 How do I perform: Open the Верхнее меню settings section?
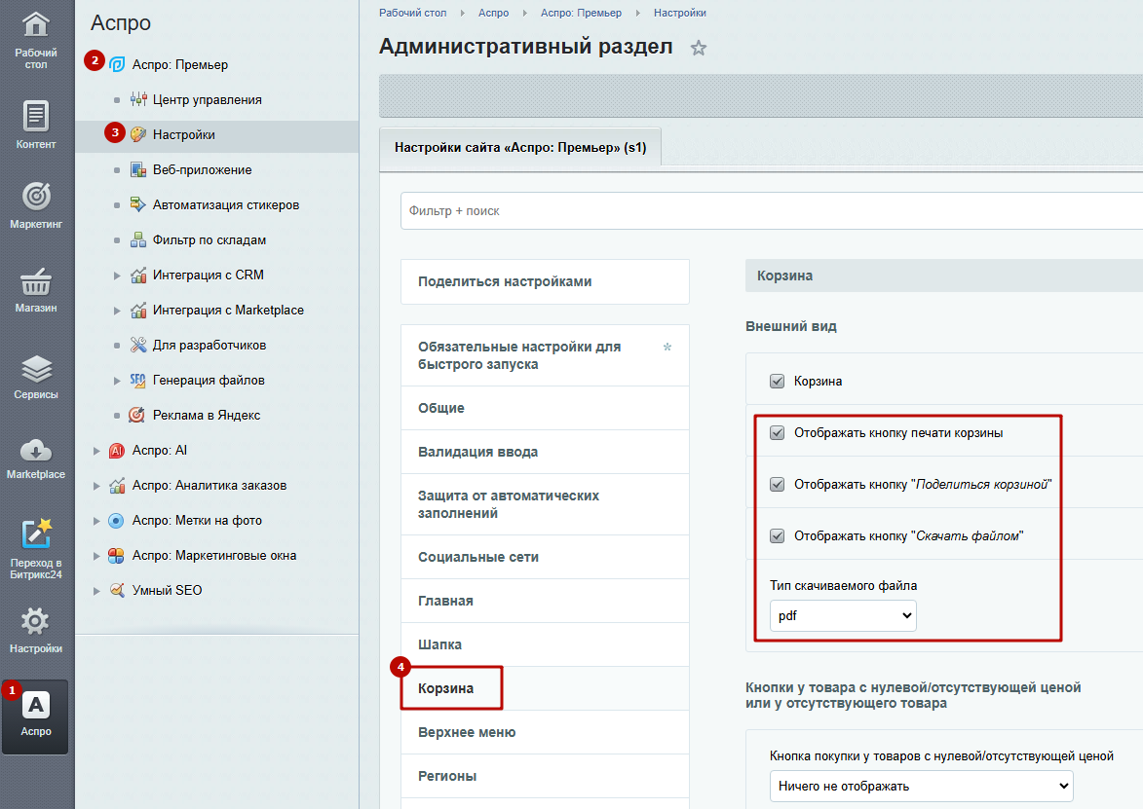[545, 732]
